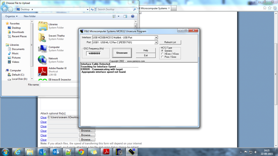This screenshot has width=278, height=156.
Task: Click the search magnifier icon in dialog
Action: 135,9
